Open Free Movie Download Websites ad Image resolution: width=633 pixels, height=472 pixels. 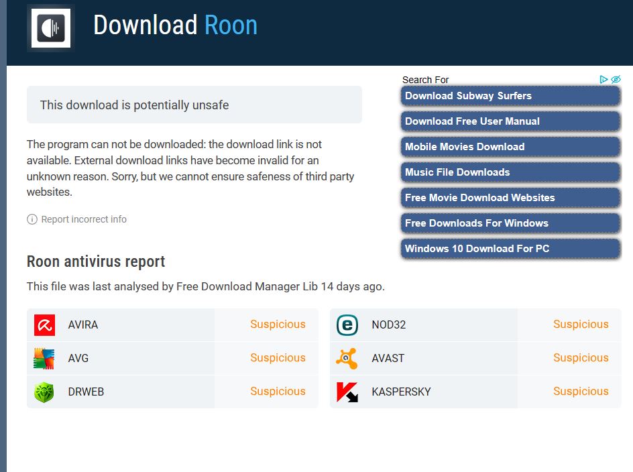(x=510, y=198)
